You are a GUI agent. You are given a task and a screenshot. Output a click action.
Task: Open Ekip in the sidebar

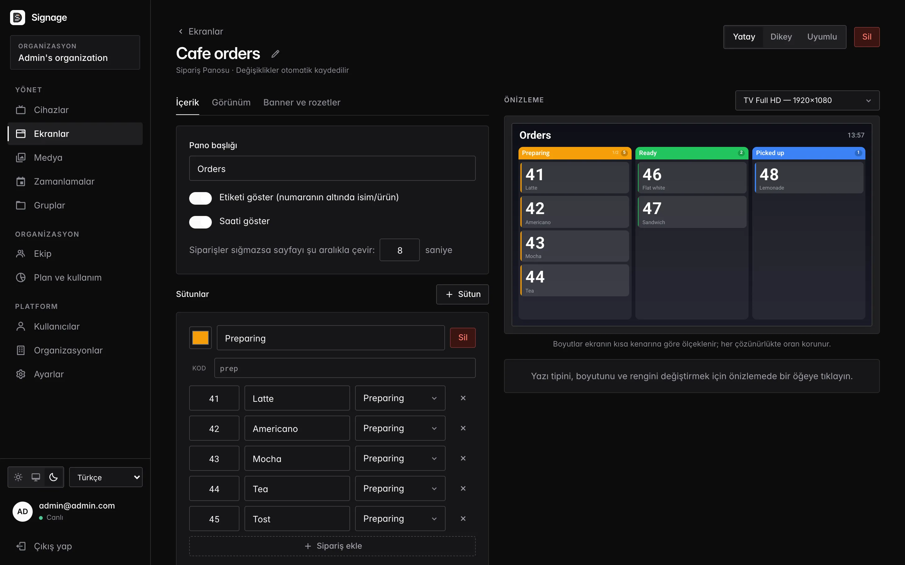click(x=75, y=253)
